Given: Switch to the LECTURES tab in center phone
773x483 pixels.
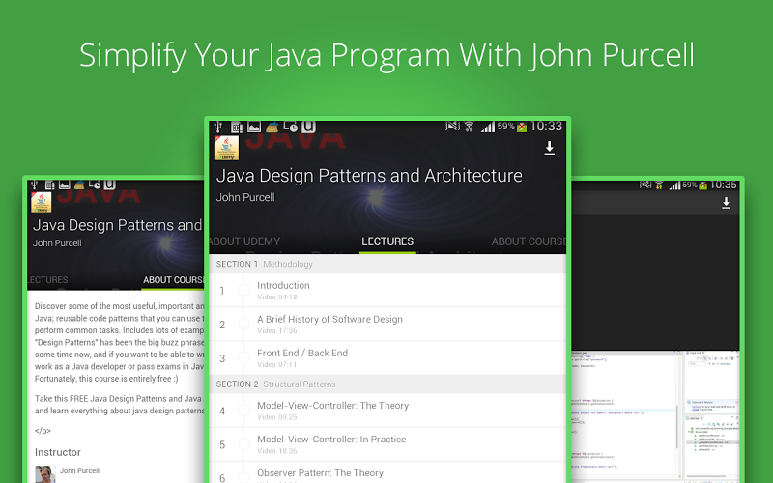Looking at the screenshot, I should tap(387, 241).
